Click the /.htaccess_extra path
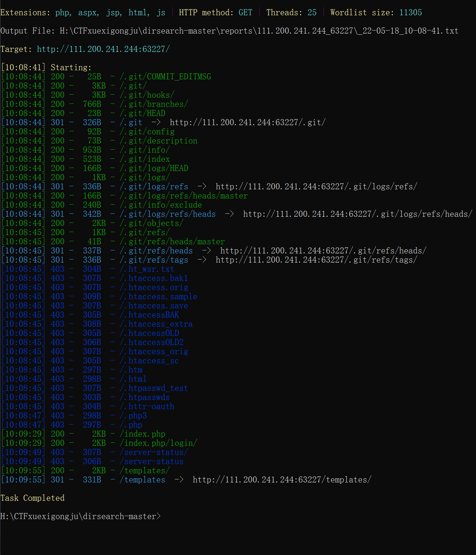The image size is (476, 555). (x=156, y=324)
